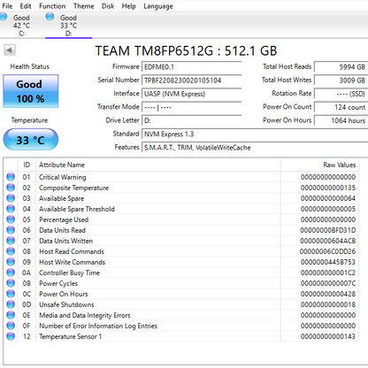Click the Interface field UASP (NVM Express)

pyautogui.click(x=191, y=94)
